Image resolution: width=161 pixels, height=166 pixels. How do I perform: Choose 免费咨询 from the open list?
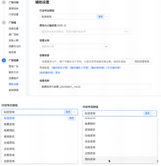[40, 124]
